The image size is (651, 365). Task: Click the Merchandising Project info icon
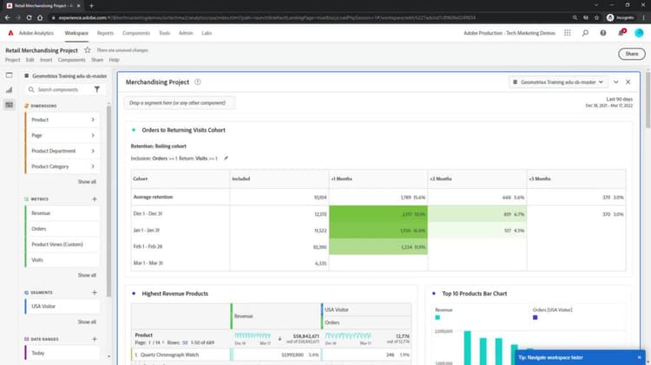point(198,82)
